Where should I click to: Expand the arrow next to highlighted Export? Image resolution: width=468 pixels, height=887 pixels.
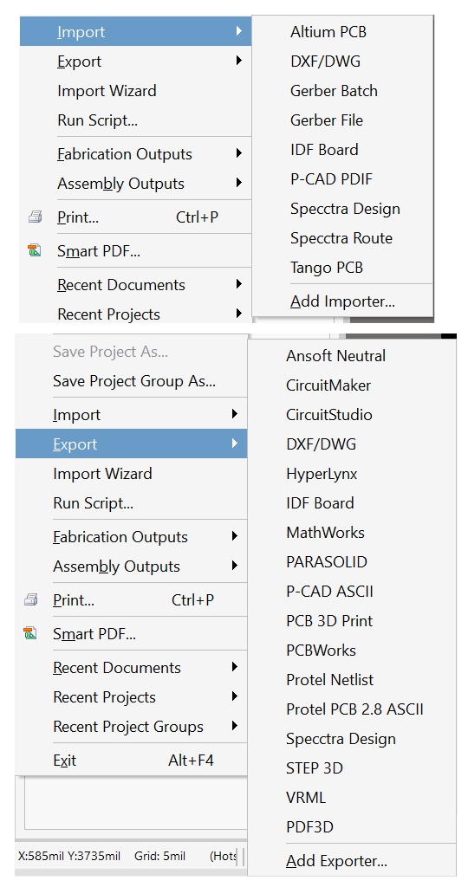point(235,443)
